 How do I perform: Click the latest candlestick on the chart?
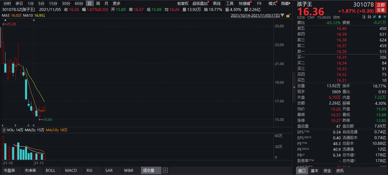click(x=45, y=109)
